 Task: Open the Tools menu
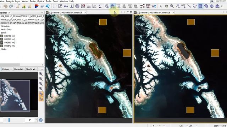tap(56, 1)
